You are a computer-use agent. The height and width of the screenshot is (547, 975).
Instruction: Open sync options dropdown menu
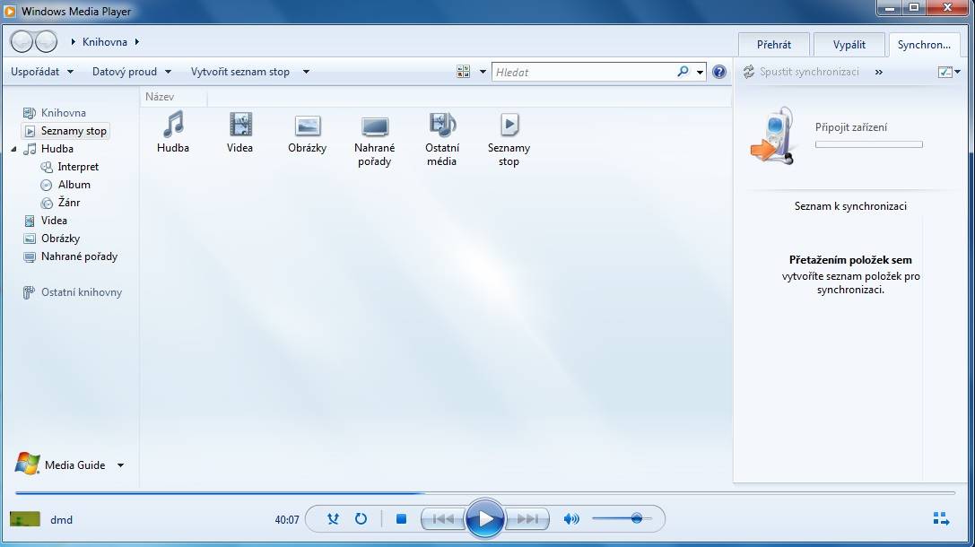pyautogui.click(x=949, y=72)
